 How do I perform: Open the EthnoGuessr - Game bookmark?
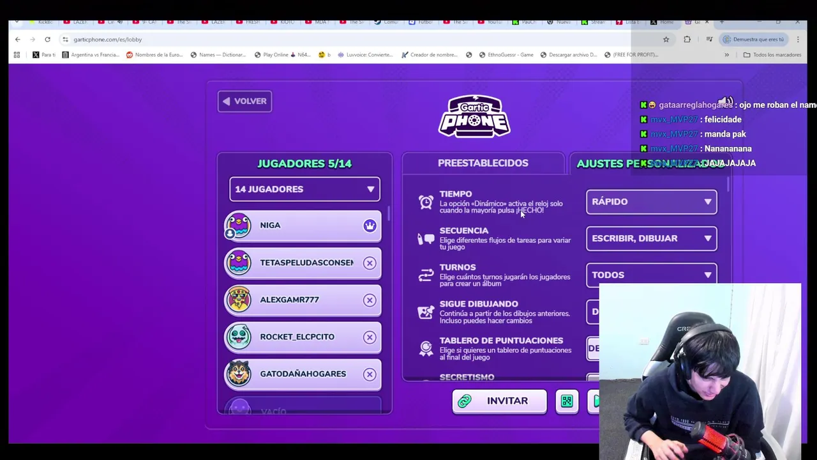coord(506,55)
